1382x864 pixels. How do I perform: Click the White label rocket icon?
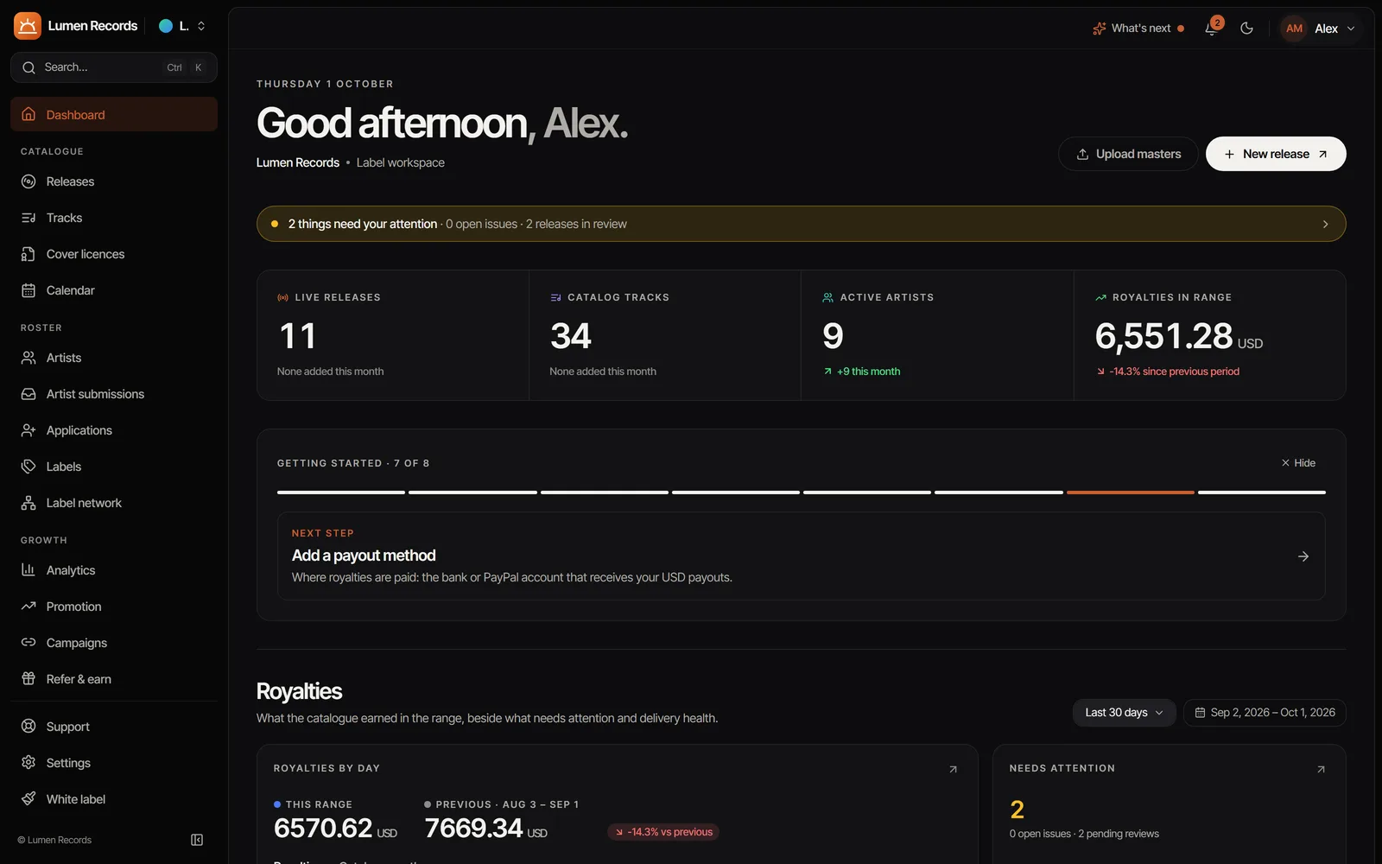(29, 799)
